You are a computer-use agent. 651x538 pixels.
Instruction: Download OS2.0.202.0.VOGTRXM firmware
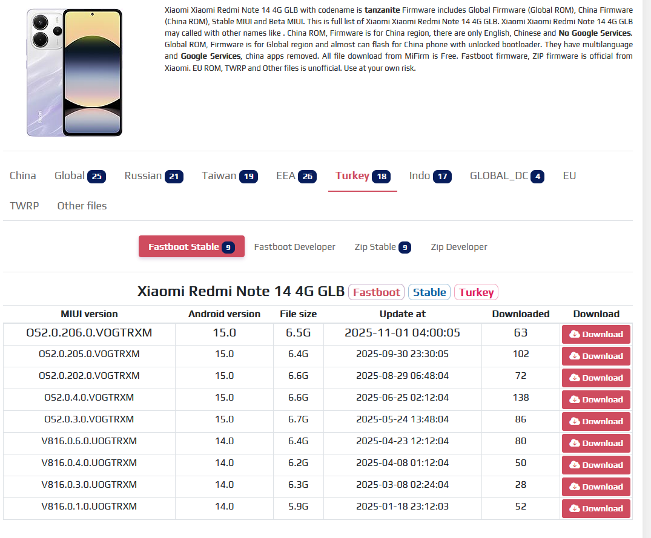coord(596,378)
